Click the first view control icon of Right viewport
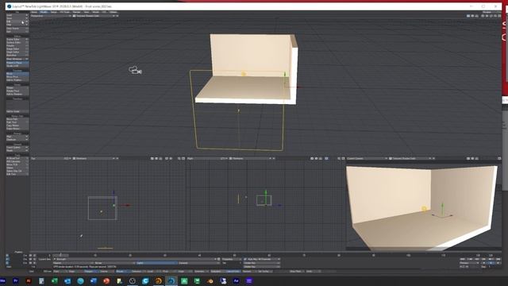This screenshot has height=286, width=508. click(312, 159)
